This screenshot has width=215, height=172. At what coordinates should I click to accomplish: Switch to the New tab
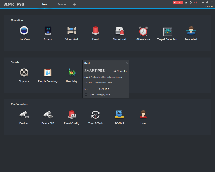(45, 4)
